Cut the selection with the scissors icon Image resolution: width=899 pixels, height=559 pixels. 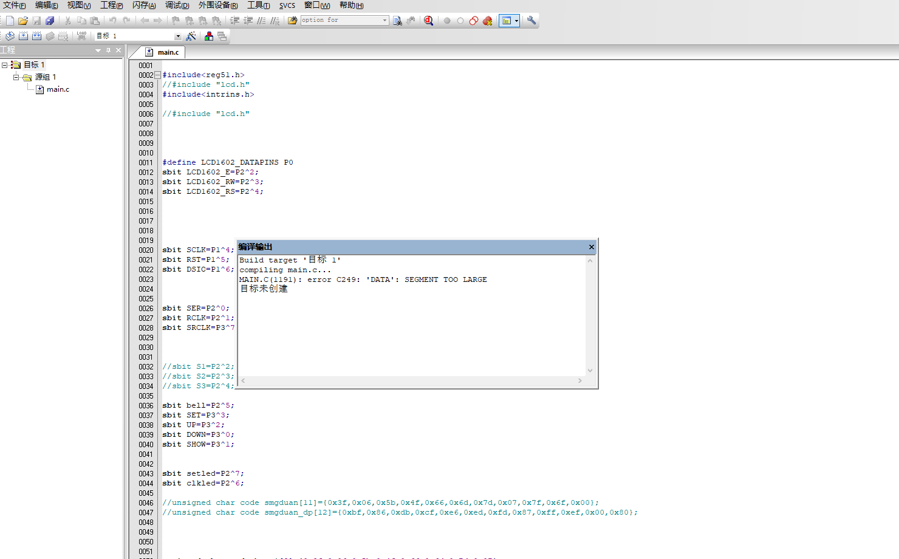[67, 21]
